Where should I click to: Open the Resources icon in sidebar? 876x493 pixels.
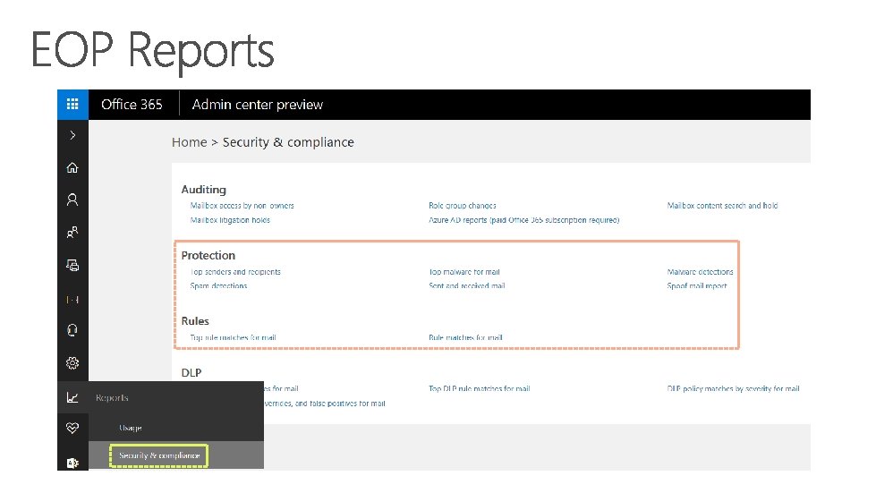click(72, 265)
